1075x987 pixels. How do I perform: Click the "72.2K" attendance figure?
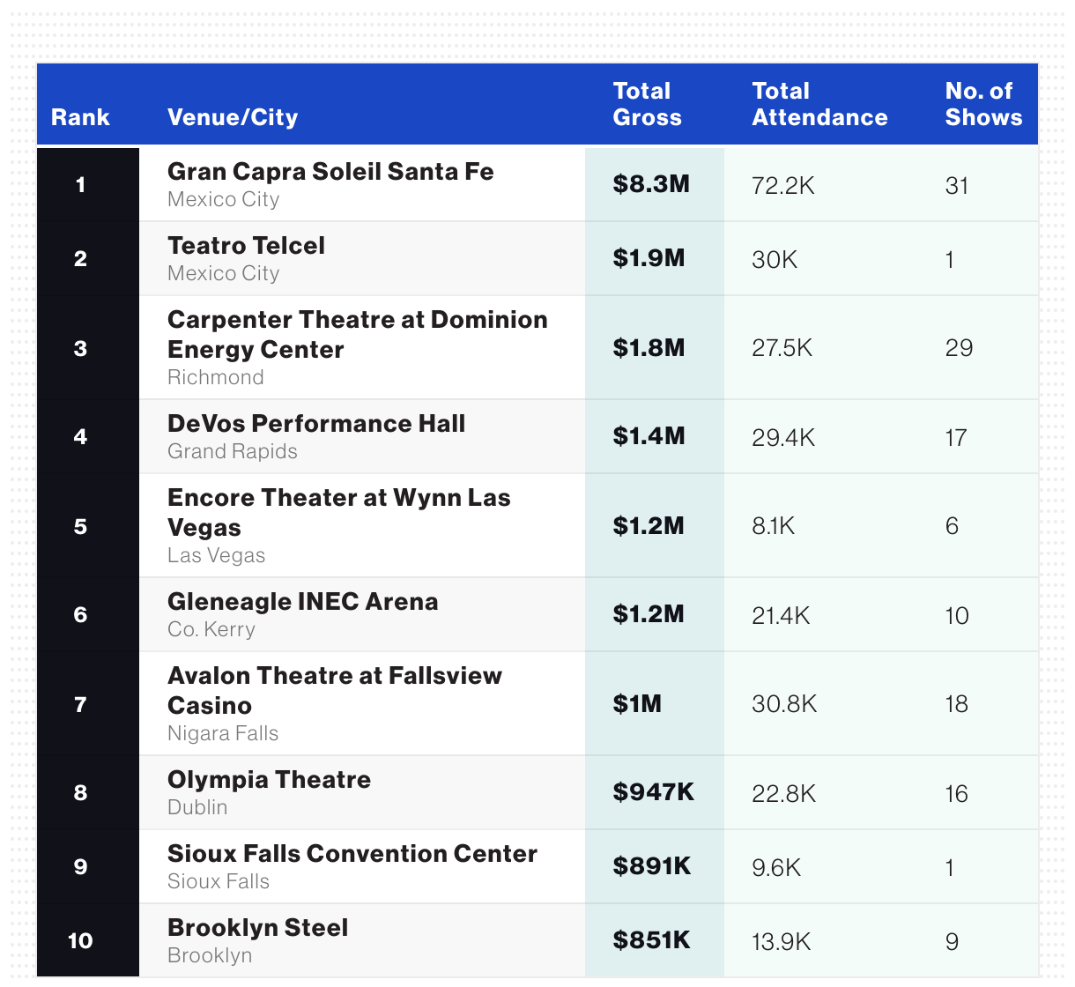[x=783, y=185]
